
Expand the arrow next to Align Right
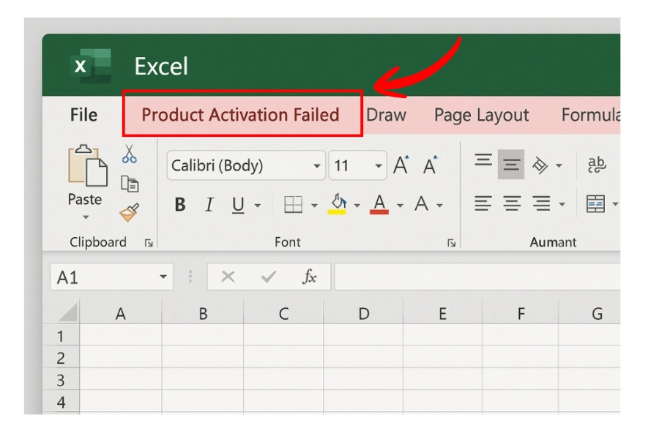click(x=562, y=205)
